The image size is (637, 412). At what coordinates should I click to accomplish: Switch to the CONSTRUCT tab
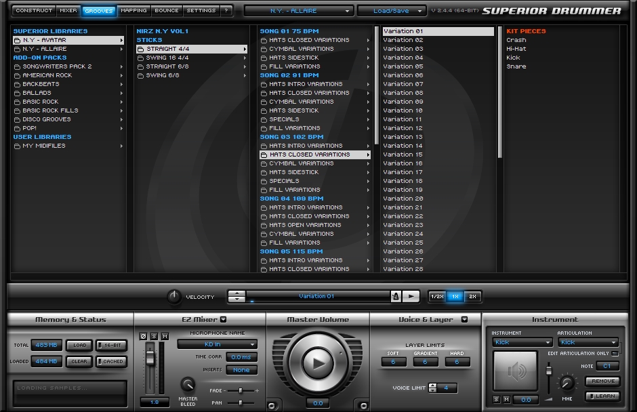pyautogui.click(x=34, y=11)
